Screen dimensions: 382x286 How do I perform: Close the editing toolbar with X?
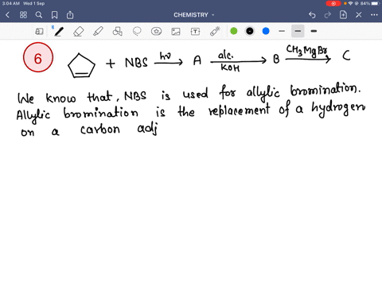(359, 15)
